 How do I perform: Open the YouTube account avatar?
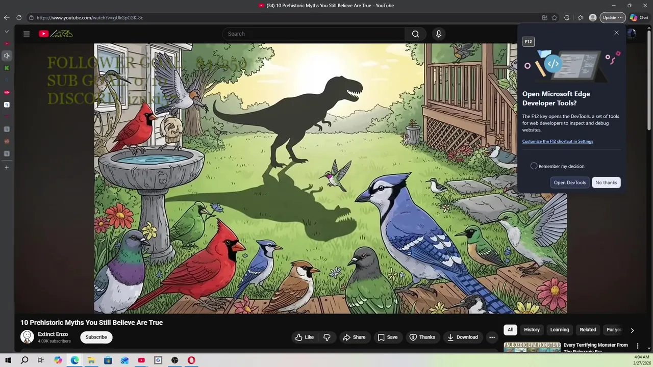point(632,34)
